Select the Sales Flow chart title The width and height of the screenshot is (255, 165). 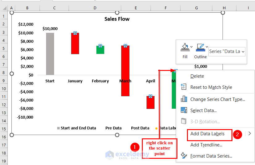tap(117, 19)
